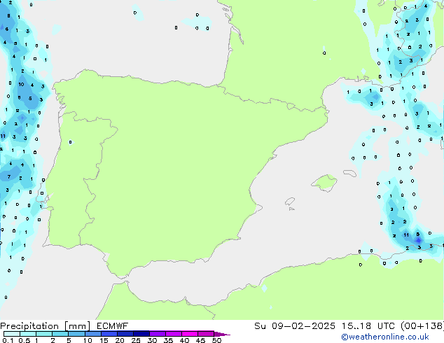Click the dark blue rain core off Algeria

(418, 239)
